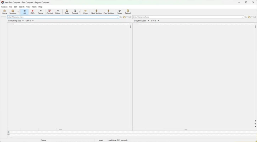Click the Copy toolbar button
This screenshot has height=142, width=257.
click(86, 12)
